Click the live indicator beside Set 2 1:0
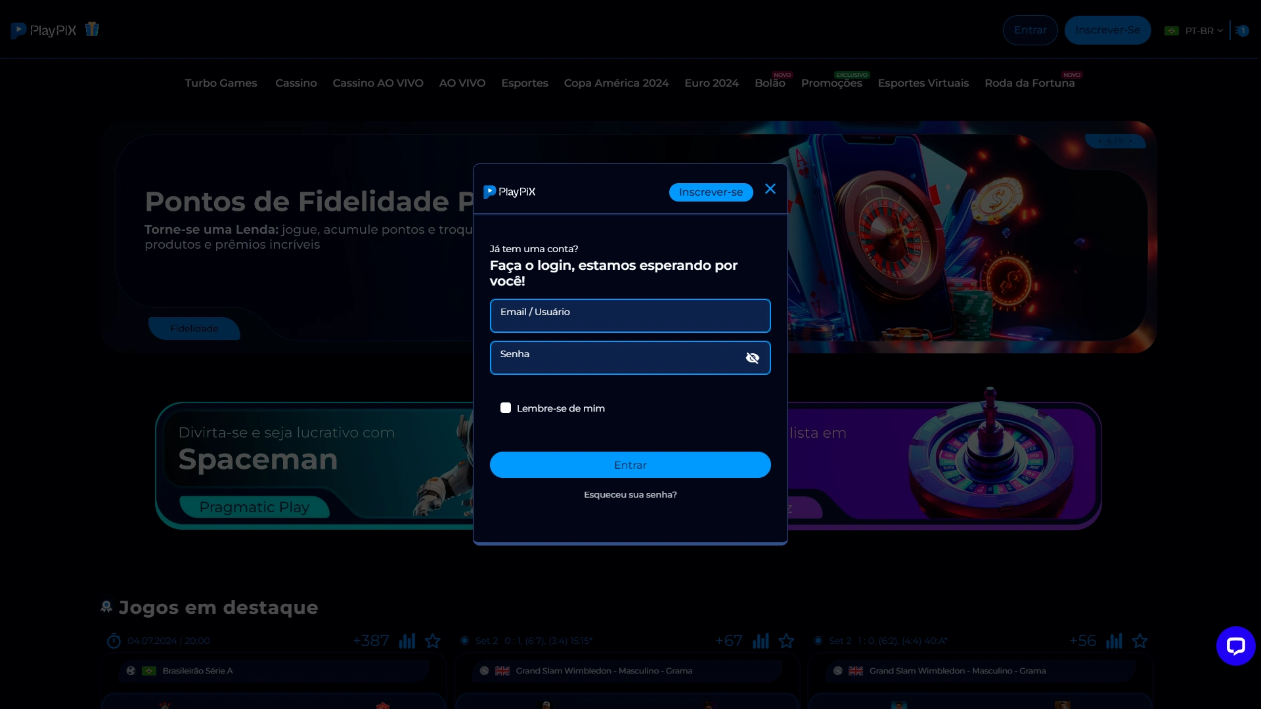Screen dimensions: 1261x709 (818, 641)
